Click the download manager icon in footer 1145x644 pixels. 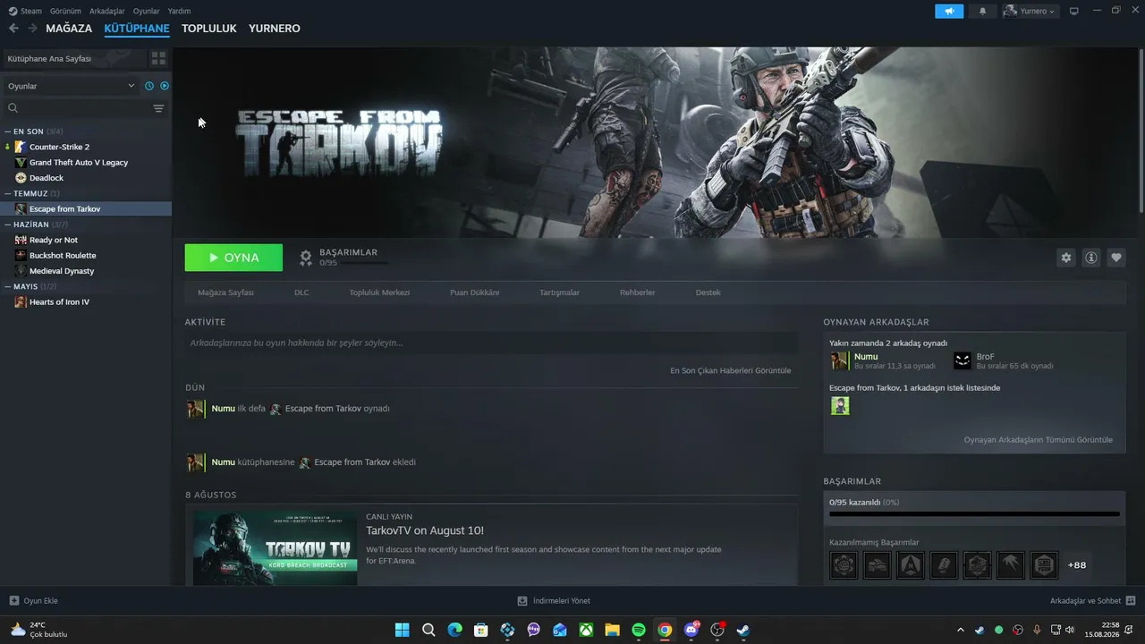coord(522,601)
